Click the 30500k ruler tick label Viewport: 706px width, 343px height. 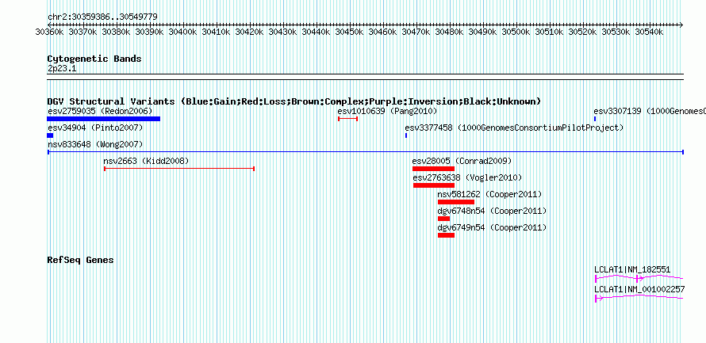(516, 32)
